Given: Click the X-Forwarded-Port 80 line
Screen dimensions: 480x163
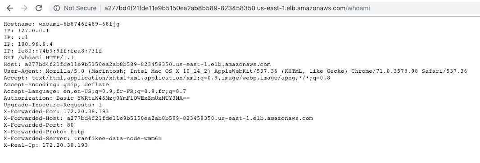Looking at the screenshot, I should [x=39, y=125].
